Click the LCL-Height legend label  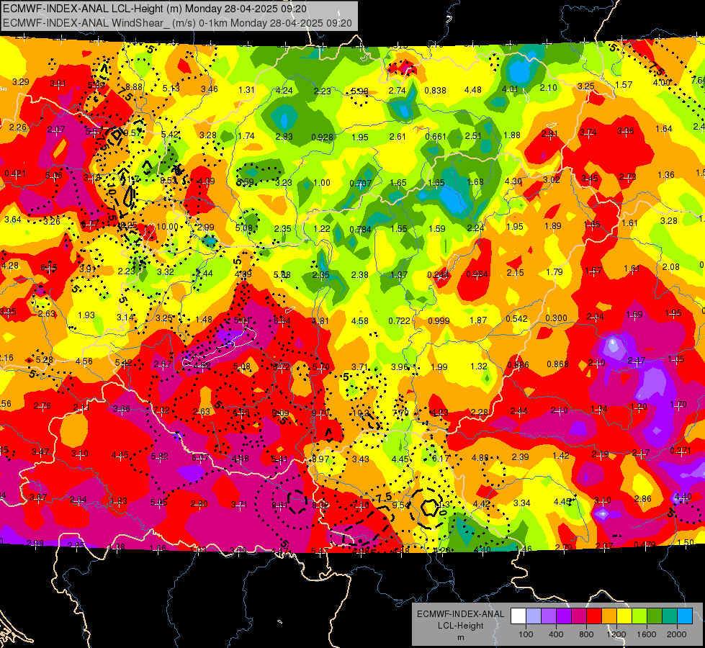pyautogui.click(x=460, y=626)
